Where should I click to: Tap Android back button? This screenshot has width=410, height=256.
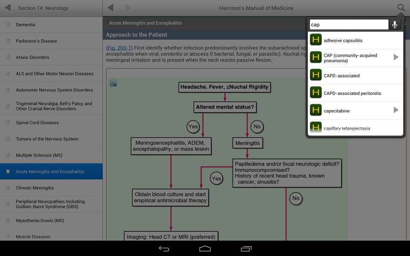[164, 249]
